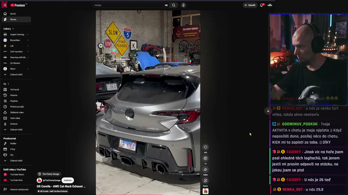Browse Hry in Prozkoumat
Viewport: 348px width, 195px height.
point(16,155)
